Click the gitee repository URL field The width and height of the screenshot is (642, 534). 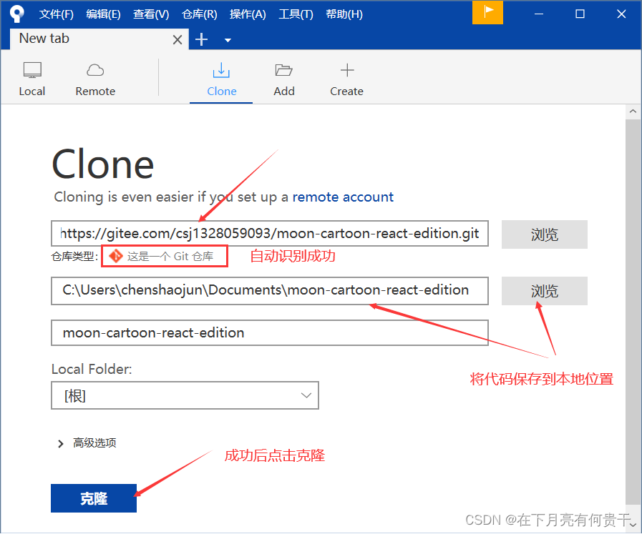[x=269, y=234]
